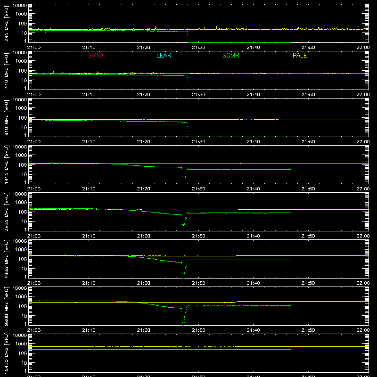Click the 100 tick value of 8800 MHz panel
The image size is (377, 377).
pos(23,306)
